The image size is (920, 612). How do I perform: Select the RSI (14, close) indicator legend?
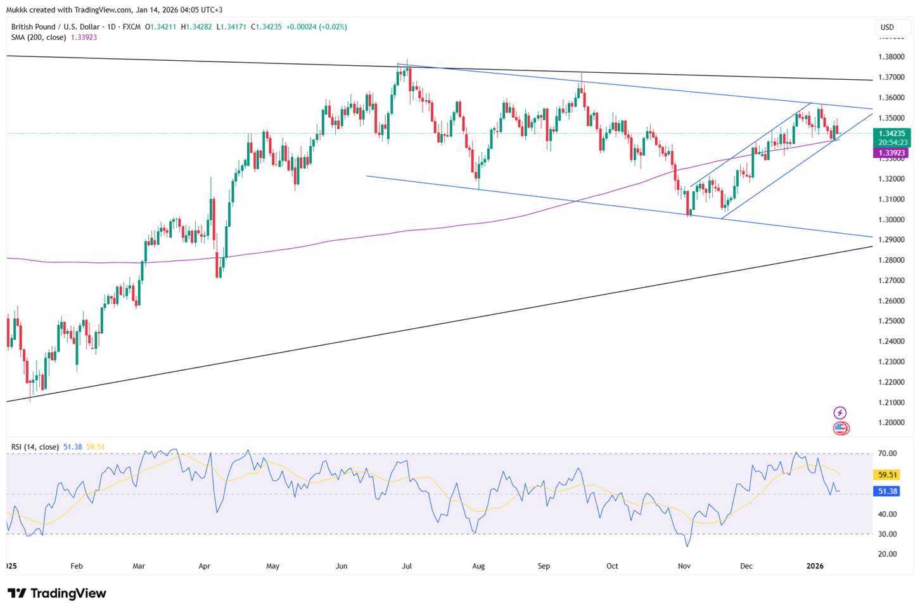[35, 447]
